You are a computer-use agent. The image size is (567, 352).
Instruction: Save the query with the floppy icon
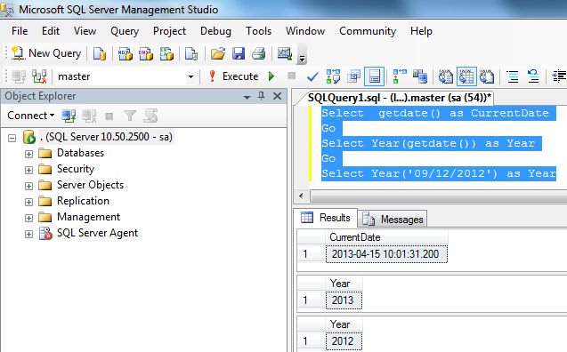239,54
